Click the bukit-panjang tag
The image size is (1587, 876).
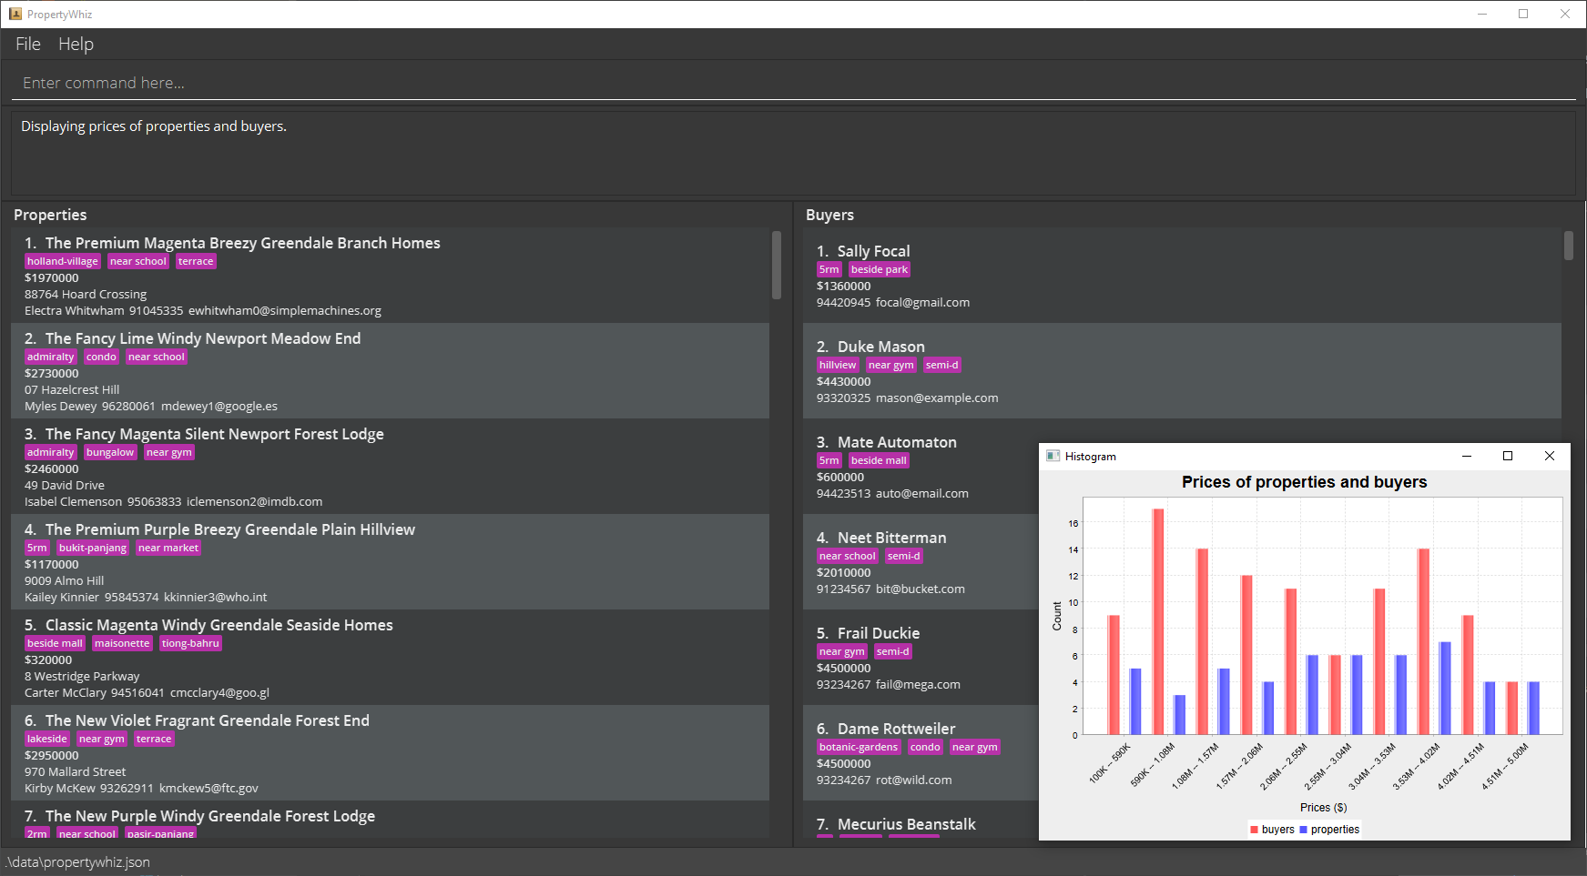click(93, 548)
